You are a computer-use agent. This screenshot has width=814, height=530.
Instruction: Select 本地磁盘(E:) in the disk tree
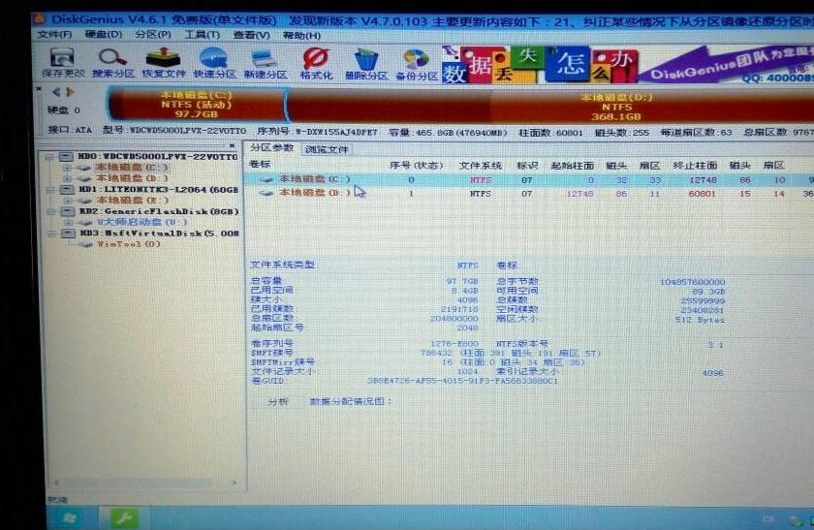tap(133, 201)
